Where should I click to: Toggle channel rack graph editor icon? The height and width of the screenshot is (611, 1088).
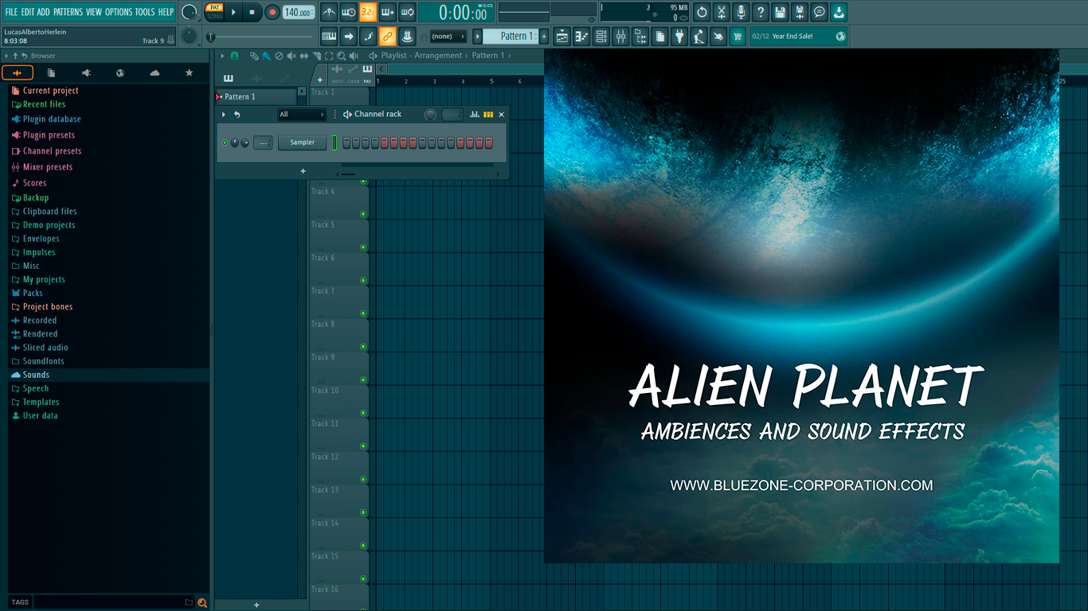475,115
